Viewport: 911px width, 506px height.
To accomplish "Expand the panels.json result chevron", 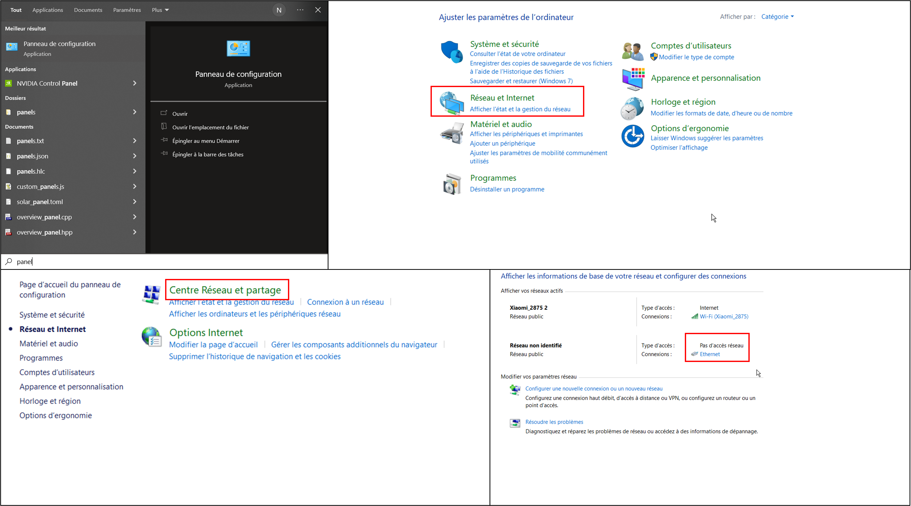I will click(135, 156).
